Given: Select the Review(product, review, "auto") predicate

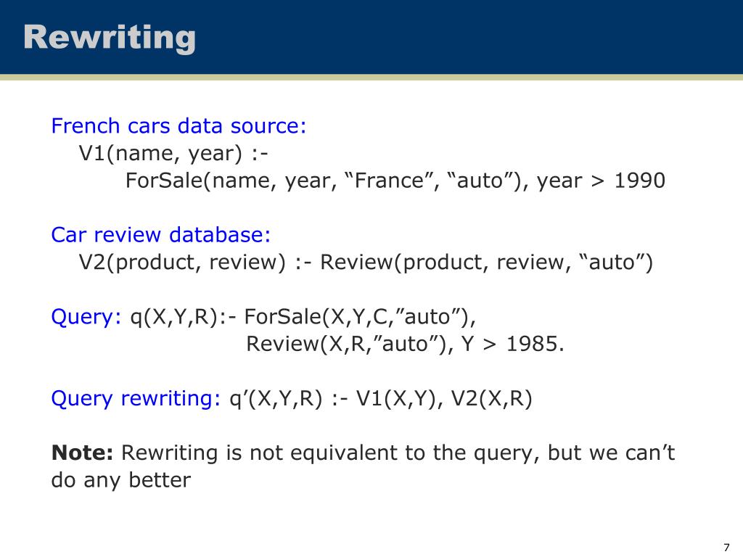Looking at the screenshot, I should click(487, 263).
